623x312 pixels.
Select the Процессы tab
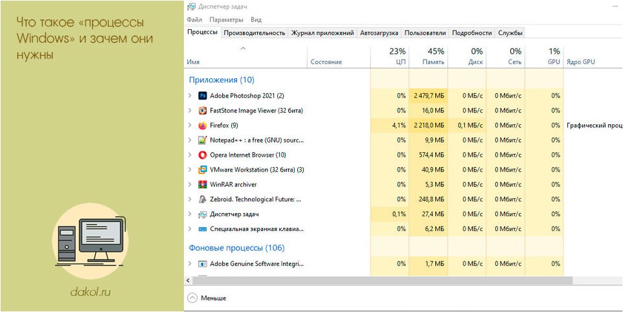click(202, 32)
